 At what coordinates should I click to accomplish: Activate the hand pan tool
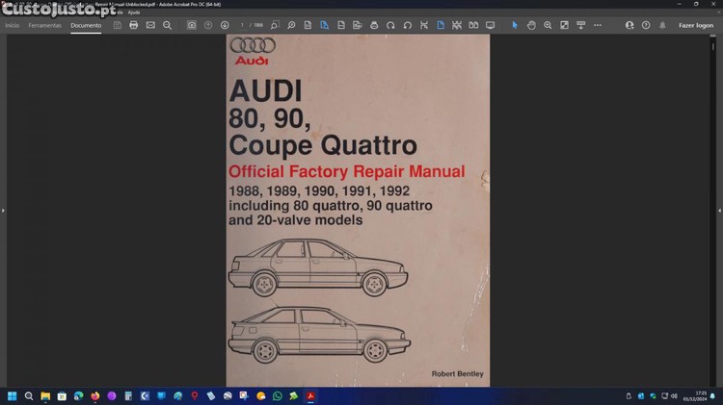point(531,25)
